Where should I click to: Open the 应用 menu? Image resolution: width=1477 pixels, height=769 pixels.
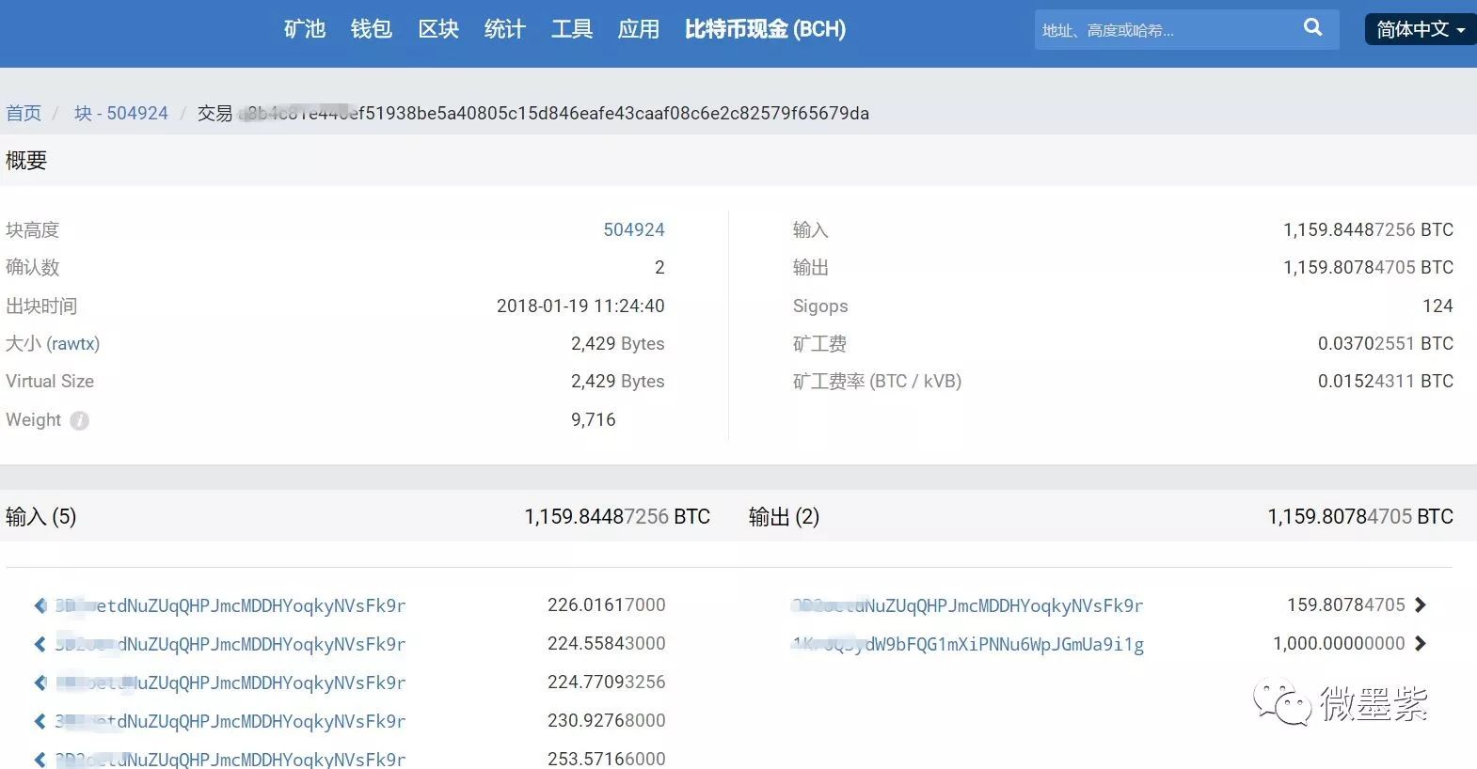(639, 29)
